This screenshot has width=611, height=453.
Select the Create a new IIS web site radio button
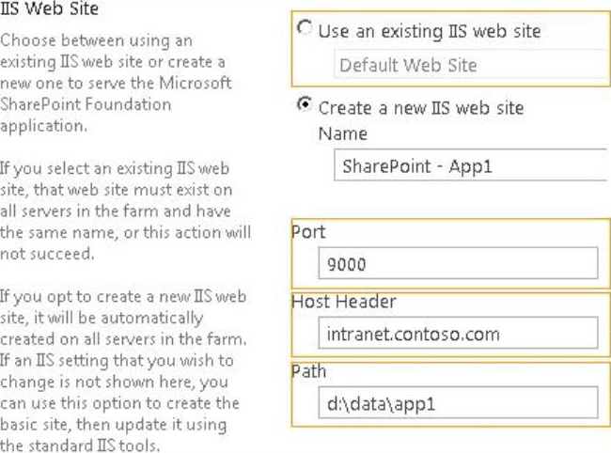click(305, 104)
